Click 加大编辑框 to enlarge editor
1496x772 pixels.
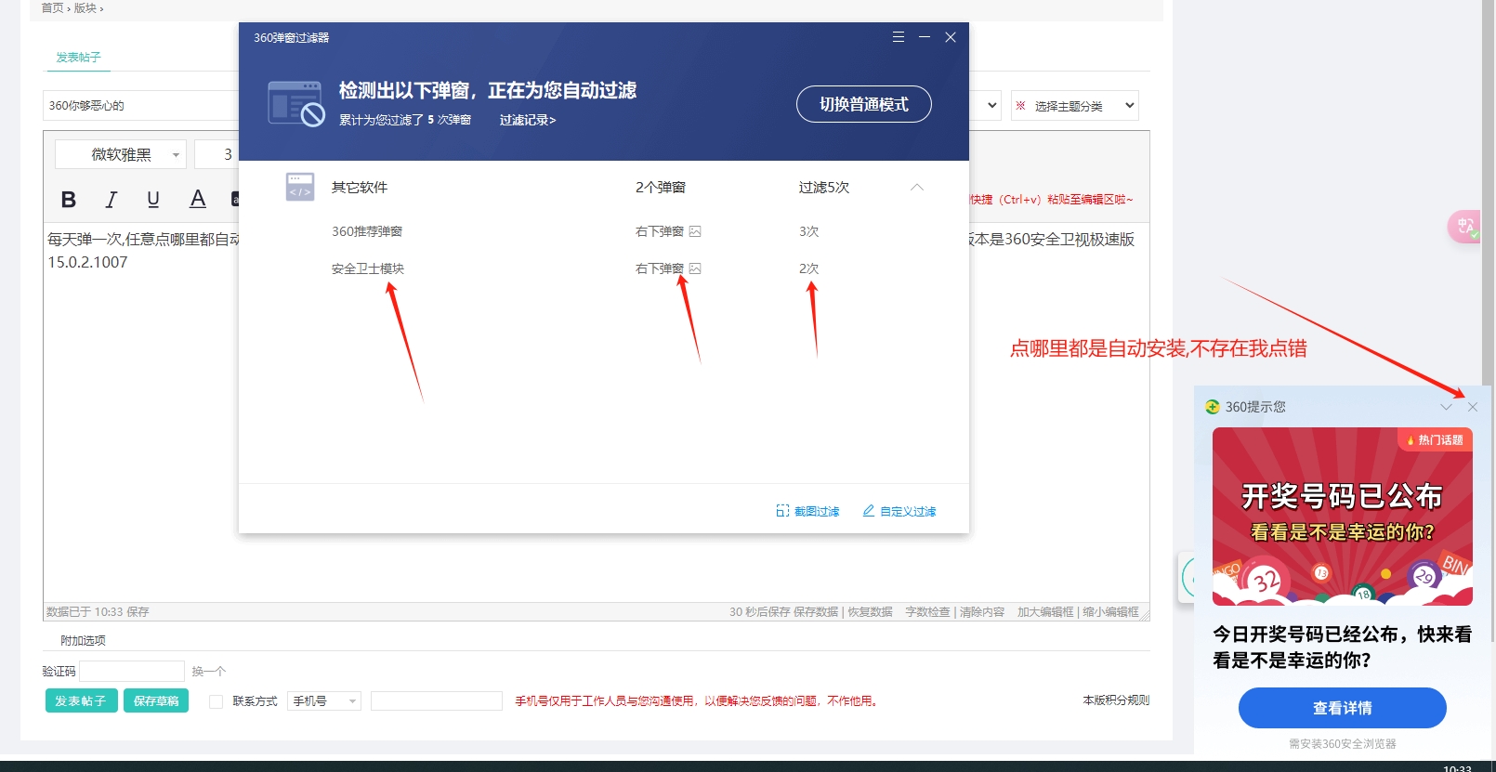tap(1045, 612)
